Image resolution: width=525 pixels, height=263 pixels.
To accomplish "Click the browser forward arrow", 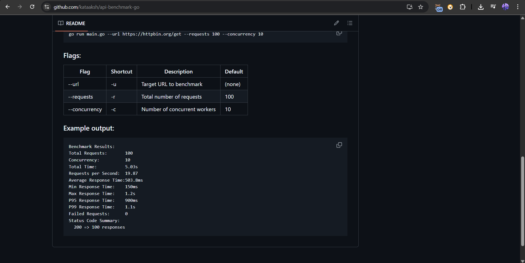I will click(20, 7).
